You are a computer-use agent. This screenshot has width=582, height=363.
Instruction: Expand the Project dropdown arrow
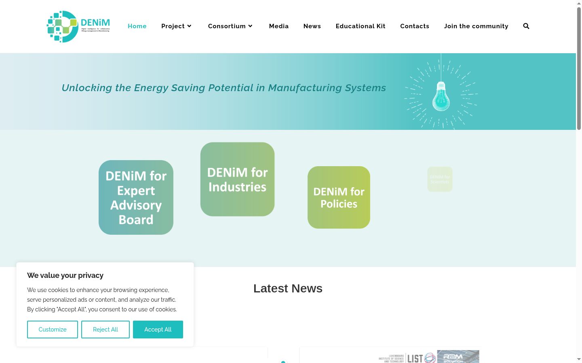click(x=189, y=26)
